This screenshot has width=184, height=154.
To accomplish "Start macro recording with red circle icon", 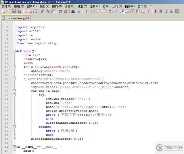I will pyautogui.click(x=156, y=11).
